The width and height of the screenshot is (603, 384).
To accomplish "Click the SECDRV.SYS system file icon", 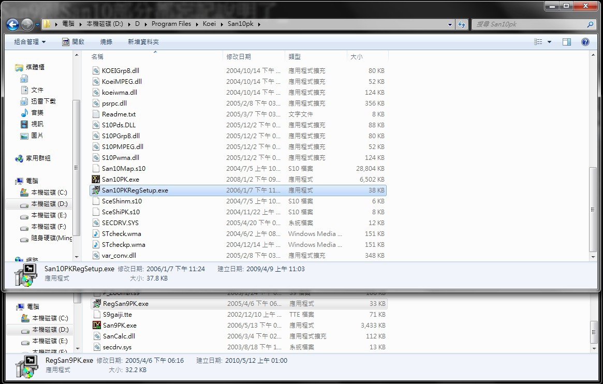I will (x=96, y=223).
